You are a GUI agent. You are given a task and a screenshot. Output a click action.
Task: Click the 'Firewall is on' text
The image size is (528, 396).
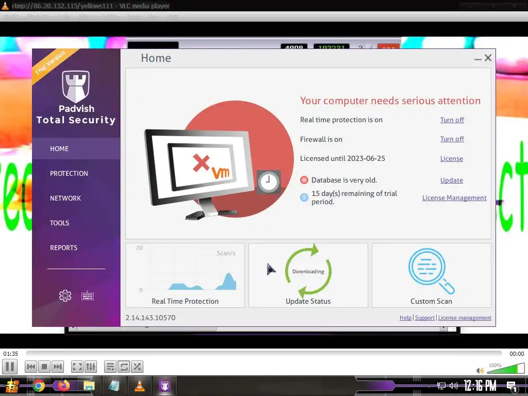click(x=321, y=139)
